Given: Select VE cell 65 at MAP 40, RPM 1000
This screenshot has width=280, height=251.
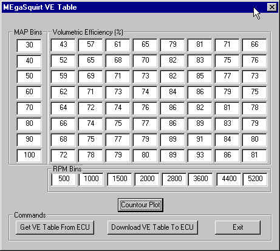Looking at the screenshot, I should click(x=90, y=61).
